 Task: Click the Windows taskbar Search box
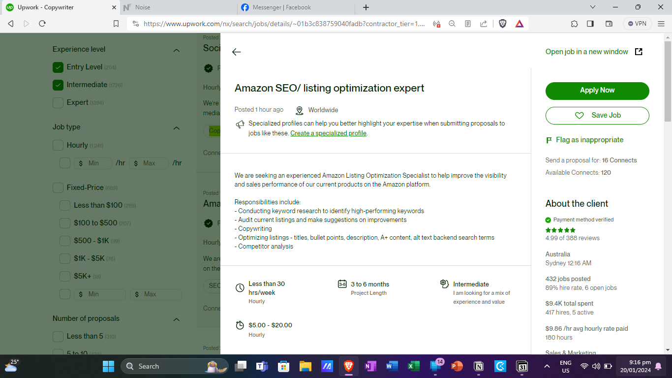[x=175, y=366]
